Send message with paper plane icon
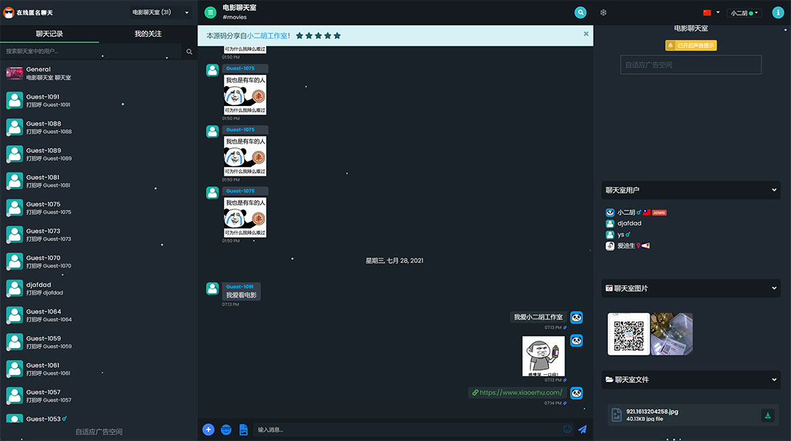The height and width of the screenshot is (441, 791). coord(582,430)
